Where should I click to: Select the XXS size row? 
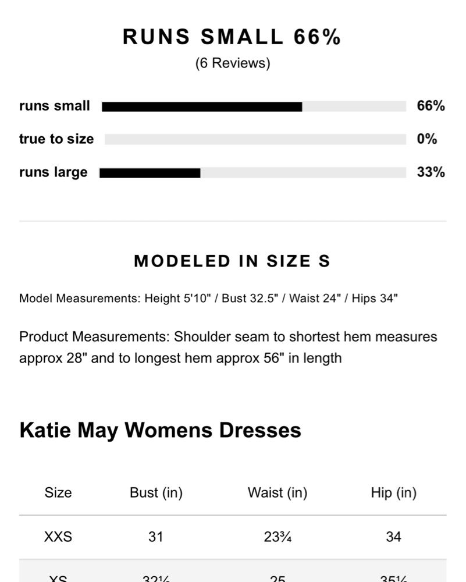(233, 537)
